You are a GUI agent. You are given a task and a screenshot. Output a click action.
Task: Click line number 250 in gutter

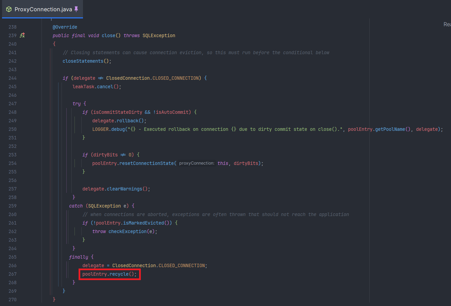point(13,129)
